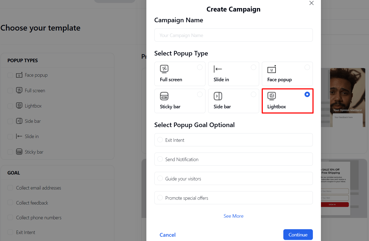369x241 pixels.
Task: Click the Side bar icon in the dialog
Action: [x=218, y=96]
